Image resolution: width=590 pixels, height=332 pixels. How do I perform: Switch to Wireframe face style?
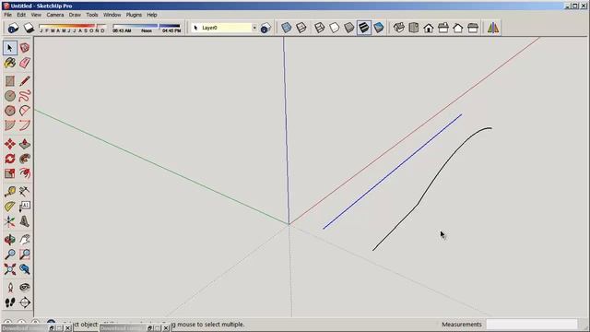click(x=320, y=28)
